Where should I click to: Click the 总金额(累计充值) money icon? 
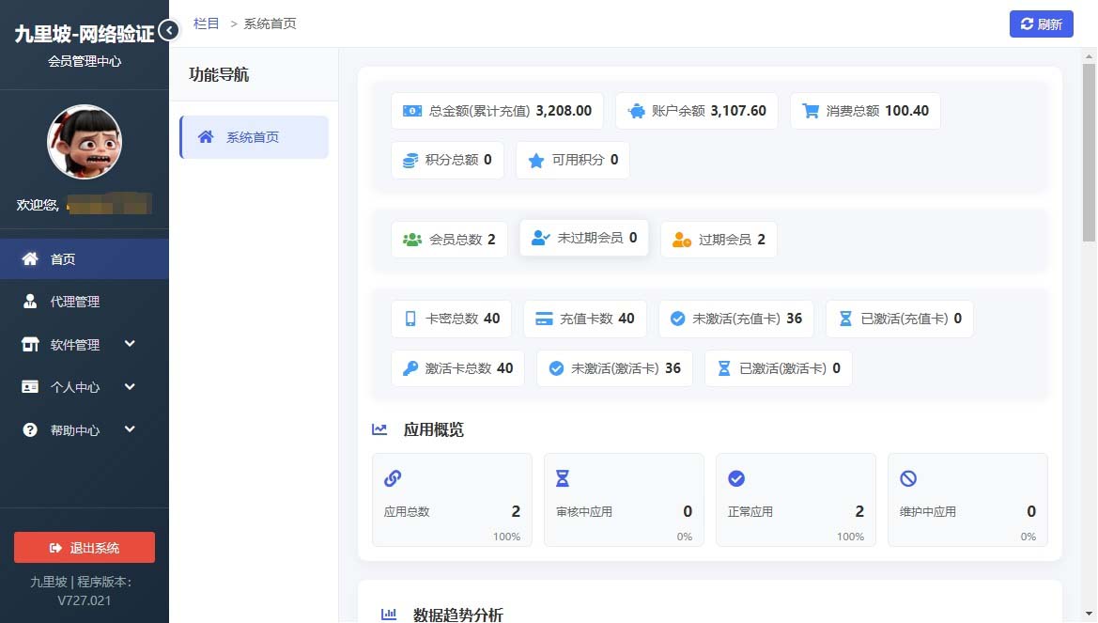411,110
